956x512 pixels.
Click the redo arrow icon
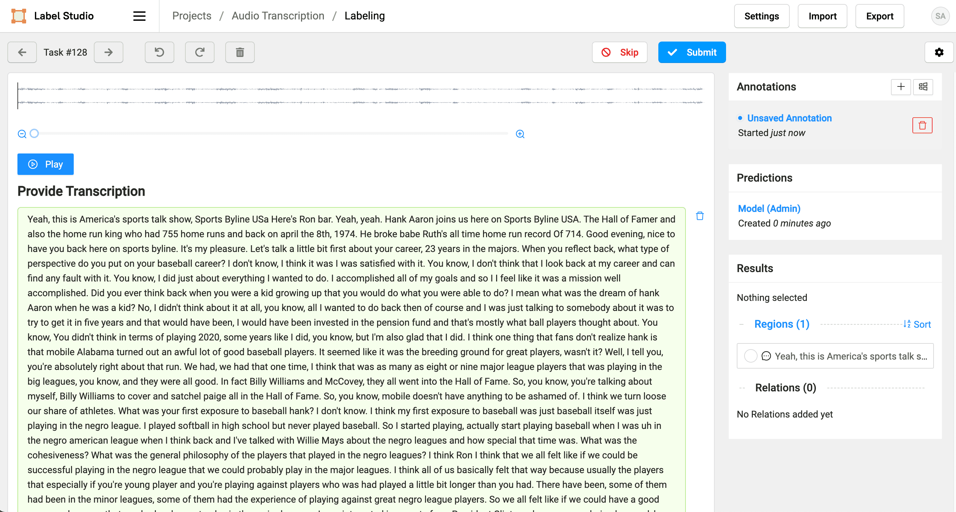(200, 52)
